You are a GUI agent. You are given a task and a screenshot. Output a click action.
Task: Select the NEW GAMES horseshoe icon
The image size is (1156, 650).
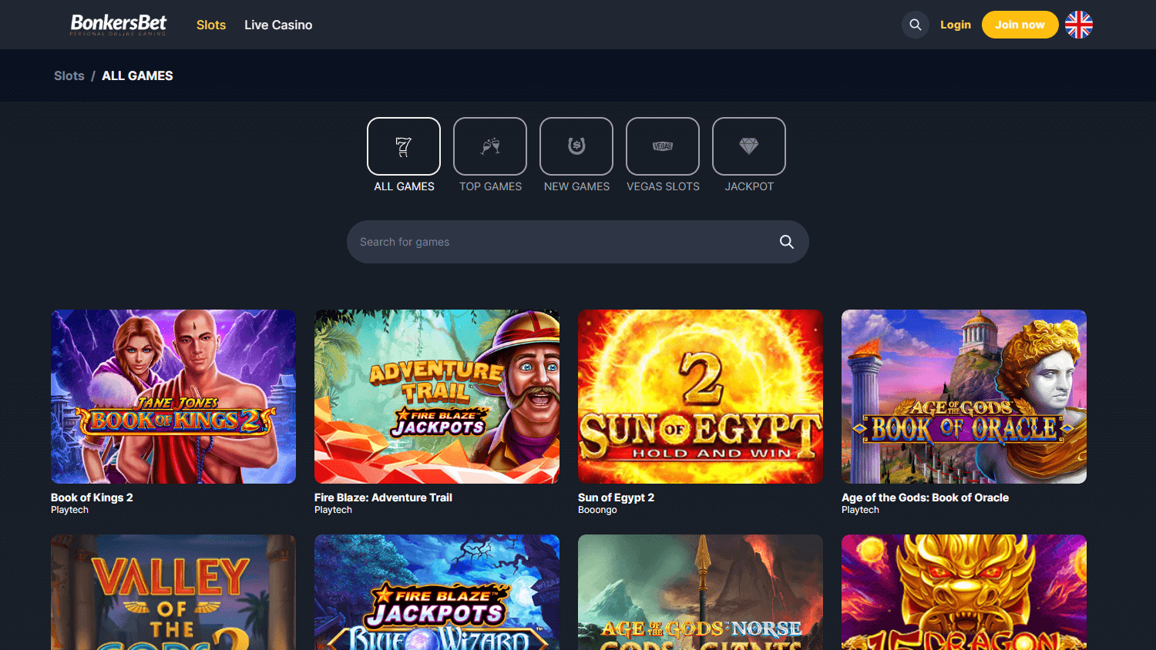pos(576,146)
